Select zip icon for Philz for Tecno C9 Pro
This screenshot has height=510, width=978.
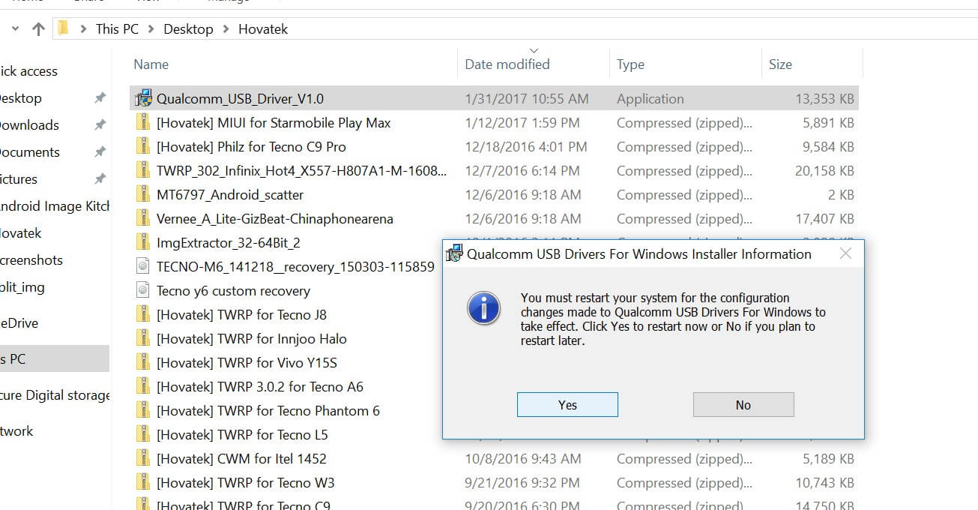143,146
